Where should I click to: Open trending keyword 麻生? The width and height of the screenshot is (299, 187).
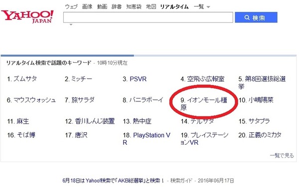[23, 121]
